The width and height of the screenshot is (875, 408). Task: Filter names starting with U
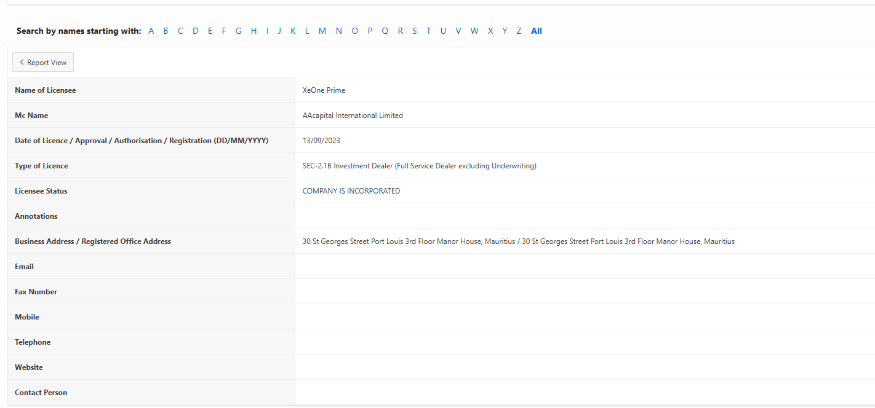click(x=443, y=31)
